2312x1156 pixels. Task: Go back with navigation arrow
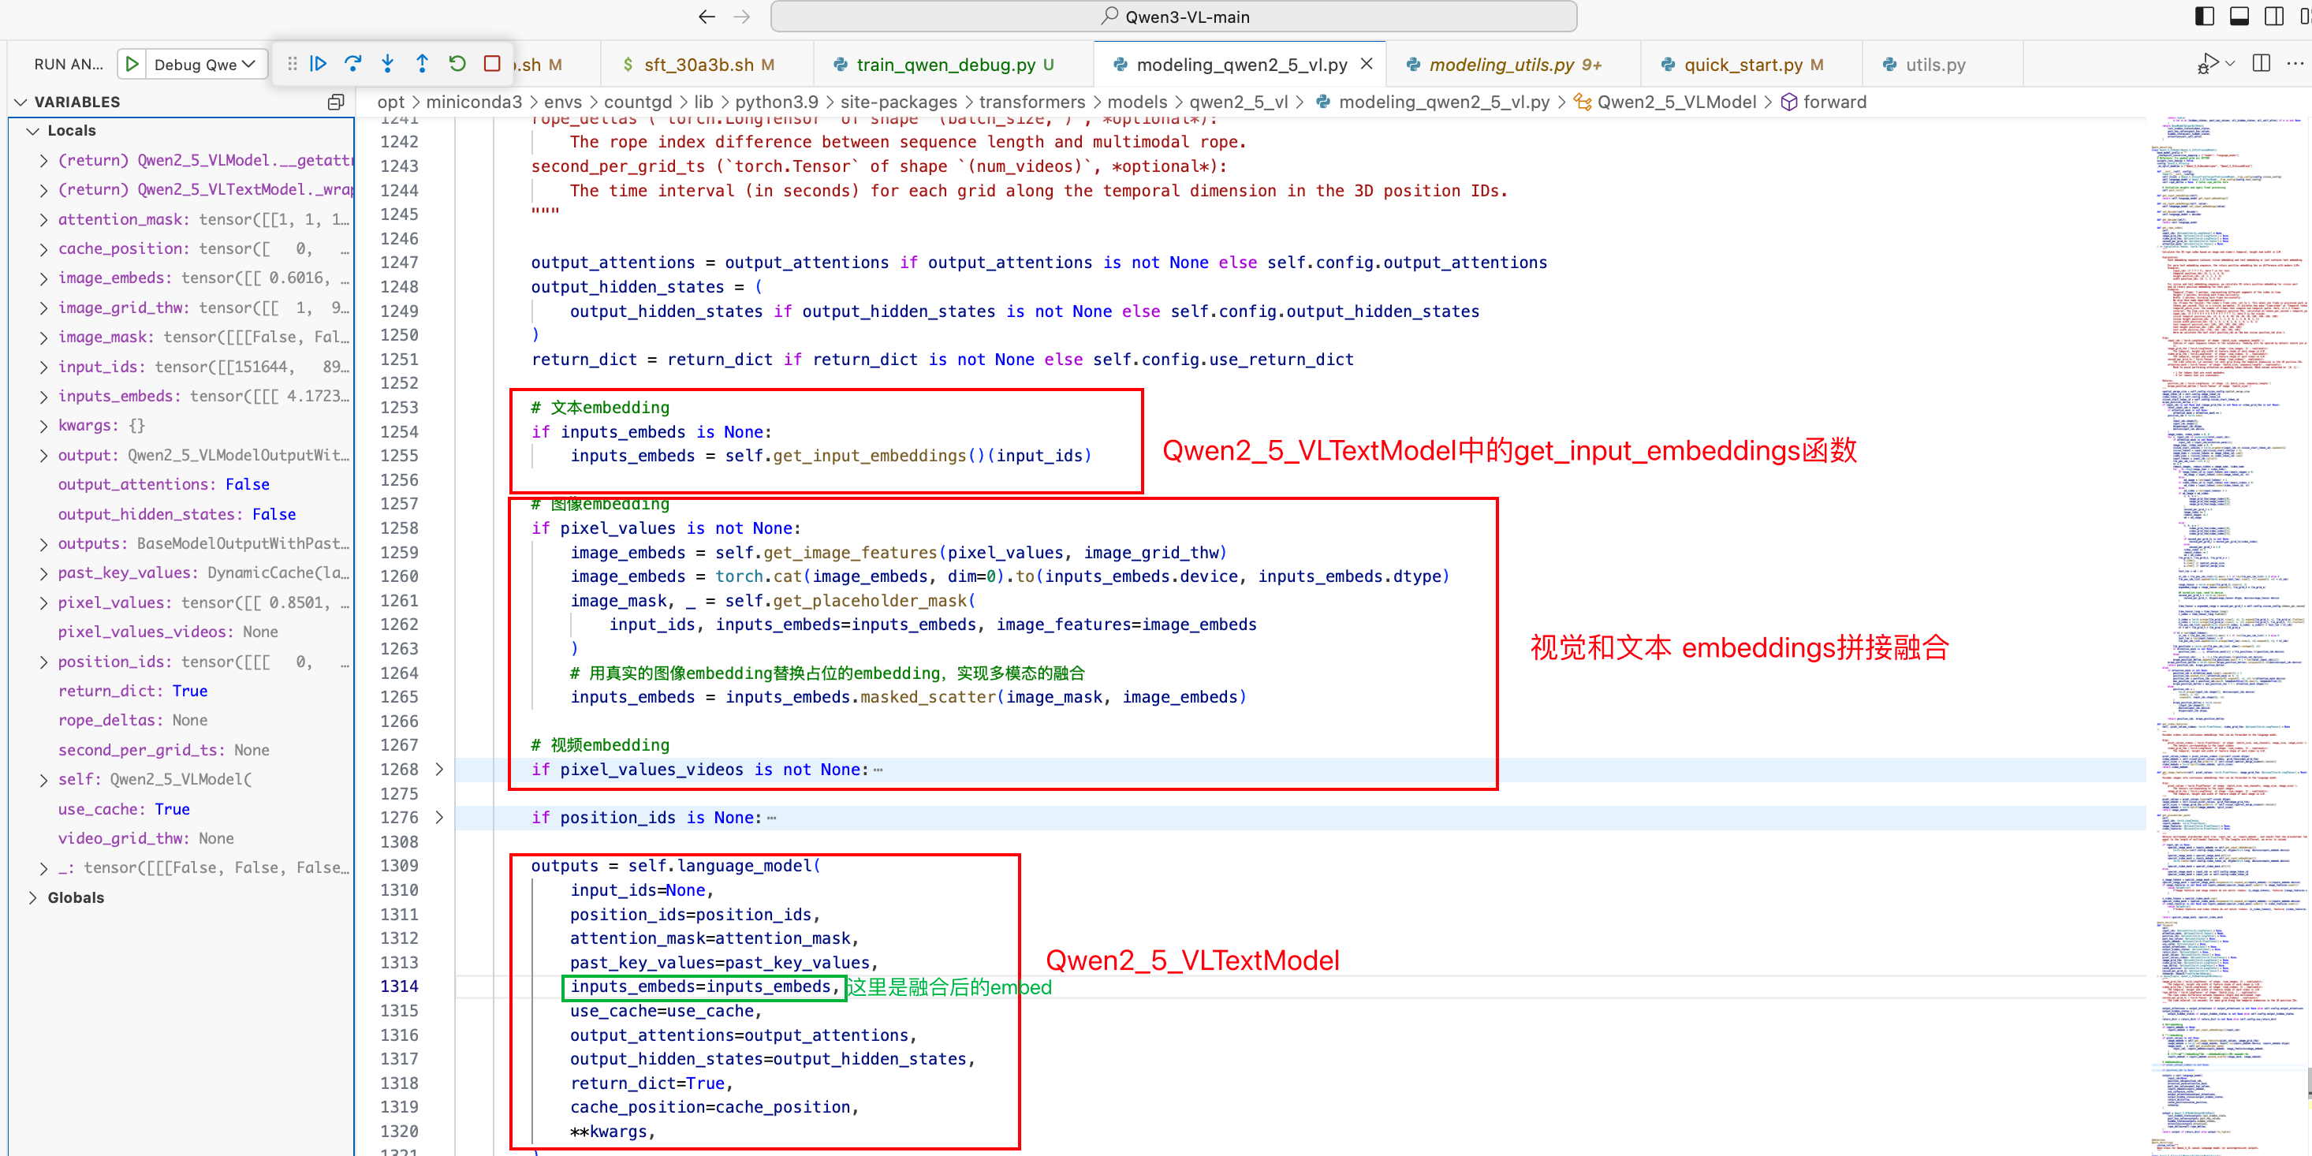[x=707, y=16]
